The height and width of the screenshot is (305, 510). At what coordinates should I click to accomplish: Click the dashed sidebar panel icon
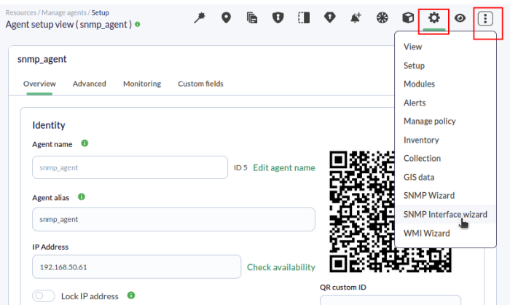tap(304, 18)
